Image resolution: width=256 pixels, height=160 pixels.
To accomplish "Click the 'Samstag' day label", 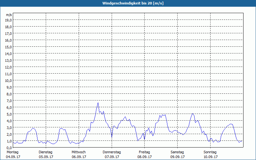I will coord(177,152).
